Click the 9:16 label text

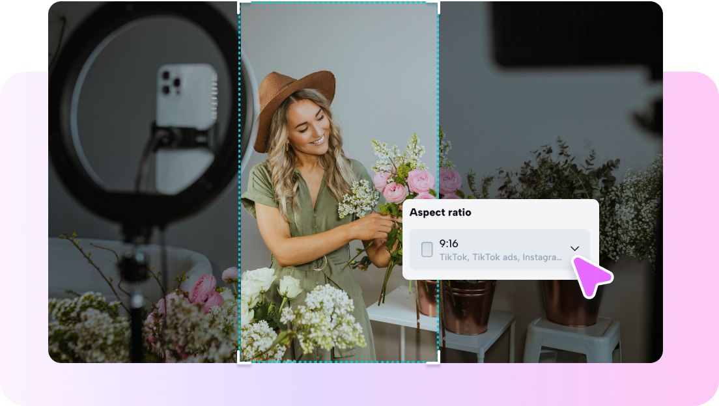coord(449,243)
